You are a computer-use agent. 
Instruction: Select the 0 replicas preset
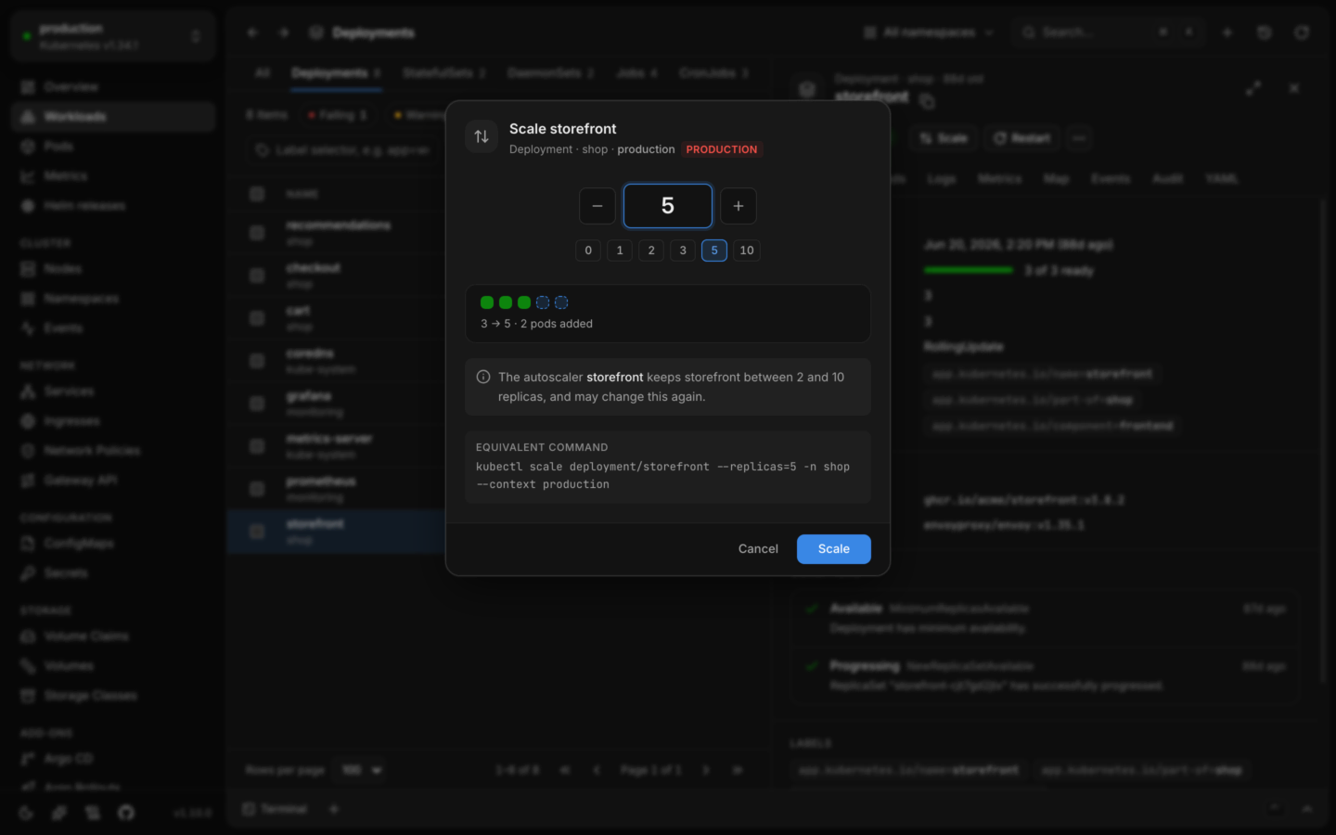(x=588, y=250)
